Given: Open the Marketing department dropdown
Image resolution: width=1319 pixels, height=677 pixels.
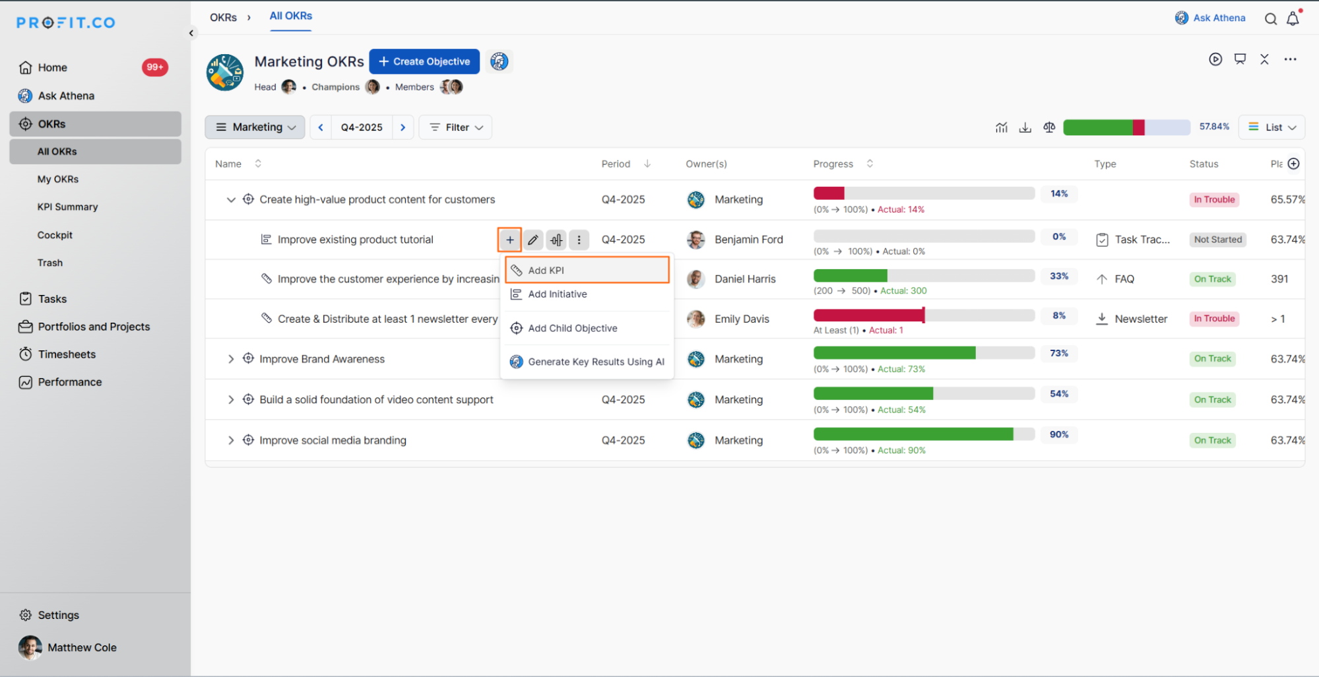Looking at the screenshot, I should pyautogui.click(x=255, y=127).
